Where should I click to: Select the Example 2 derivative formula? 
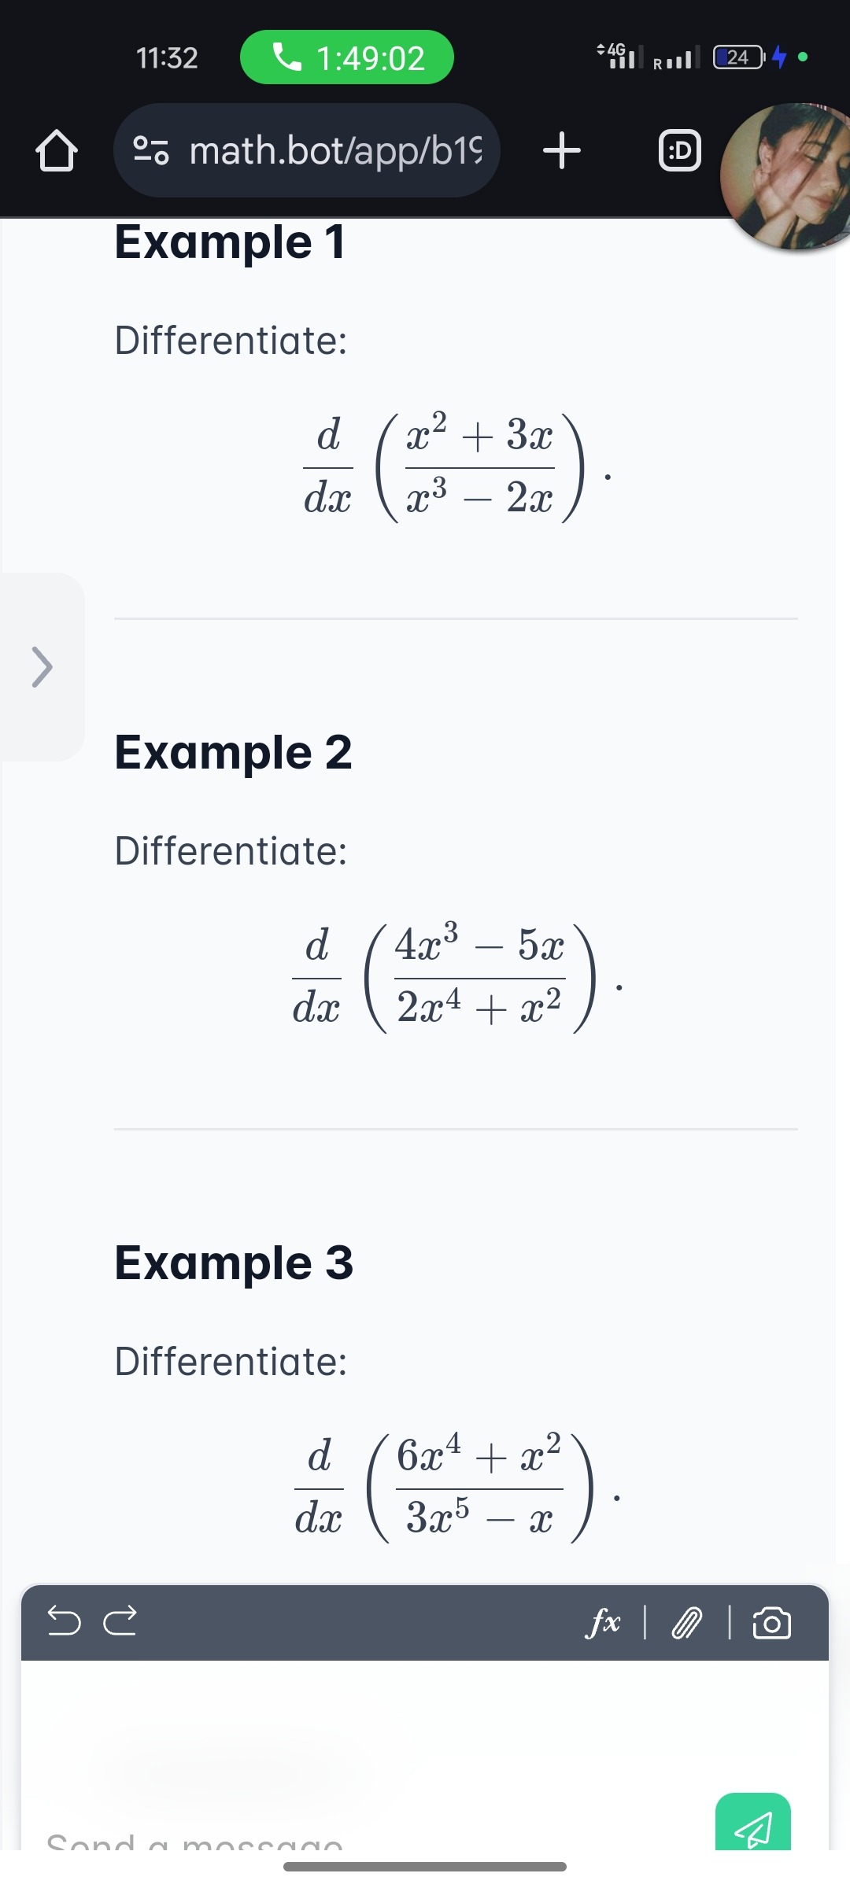pos(456,978)
